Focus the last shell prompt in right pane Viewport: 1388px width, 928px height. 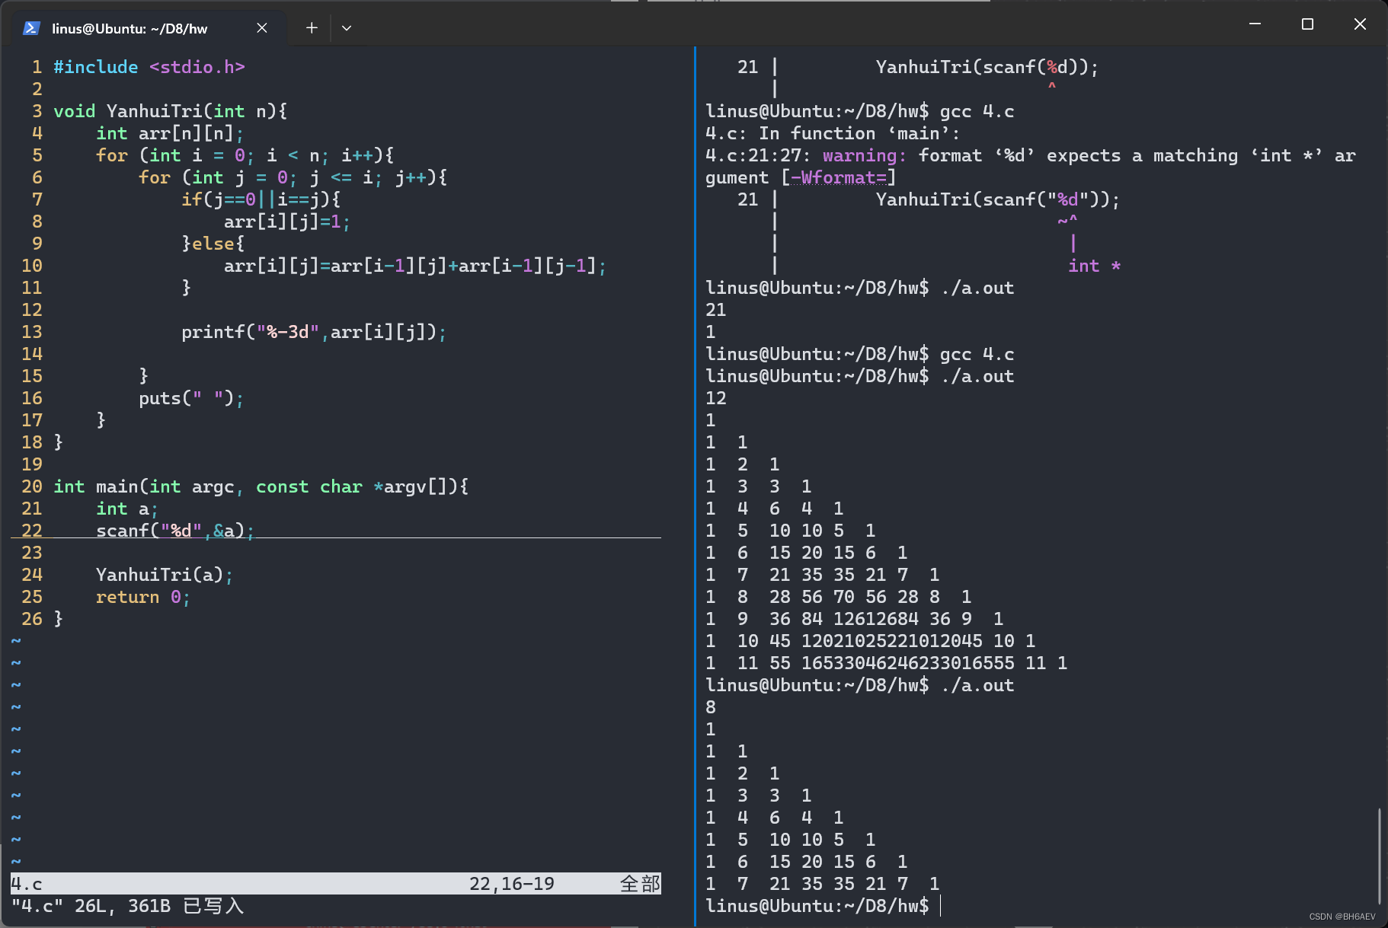point(940,906)
